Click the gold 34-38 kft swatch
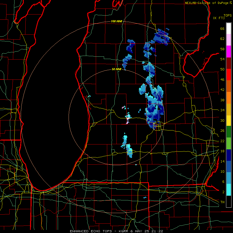This screenshot has width=233, height=233. point(229,110)
